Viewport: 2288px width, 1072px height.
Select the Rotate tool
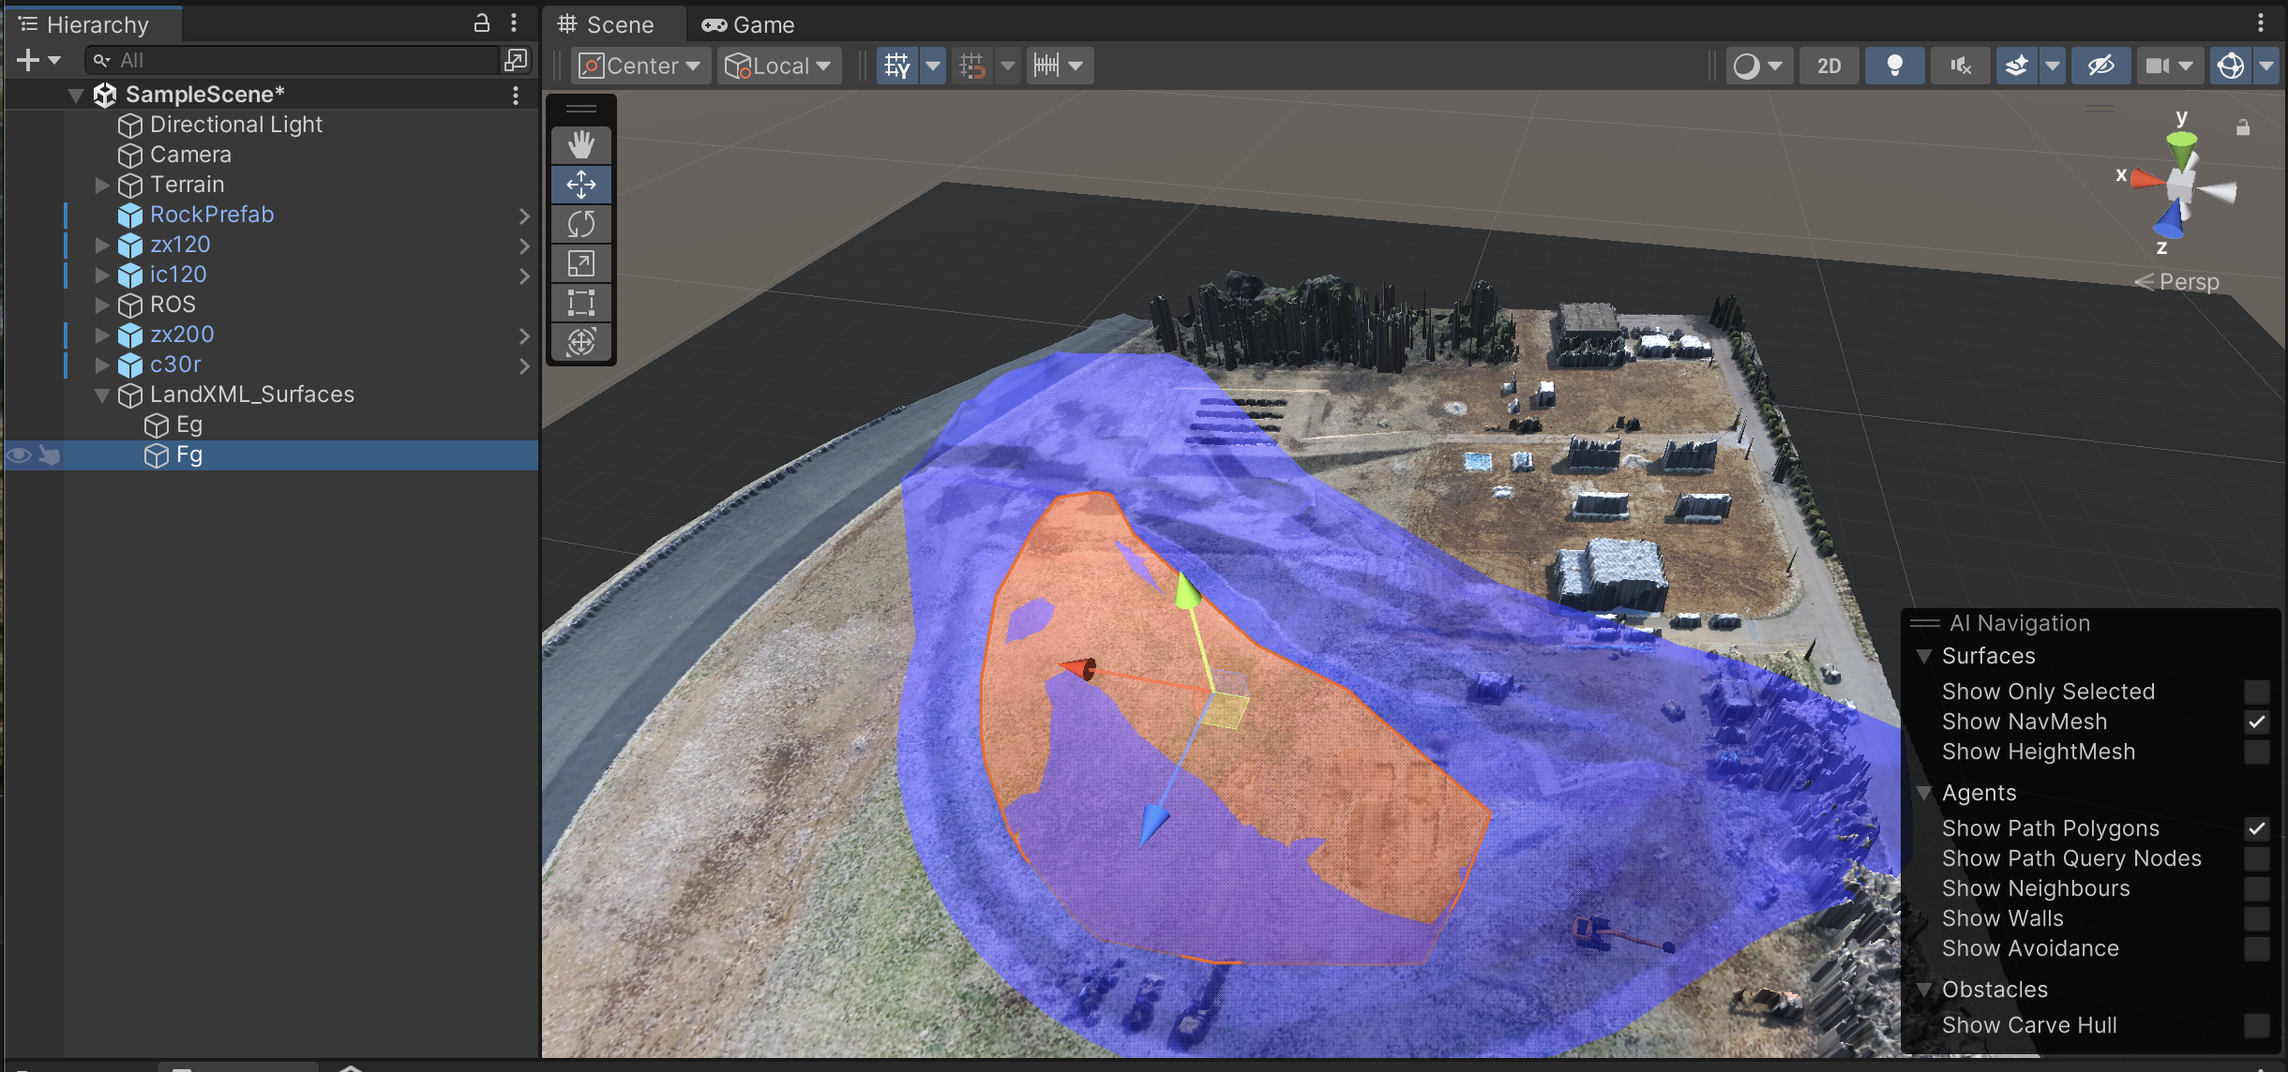581,224
